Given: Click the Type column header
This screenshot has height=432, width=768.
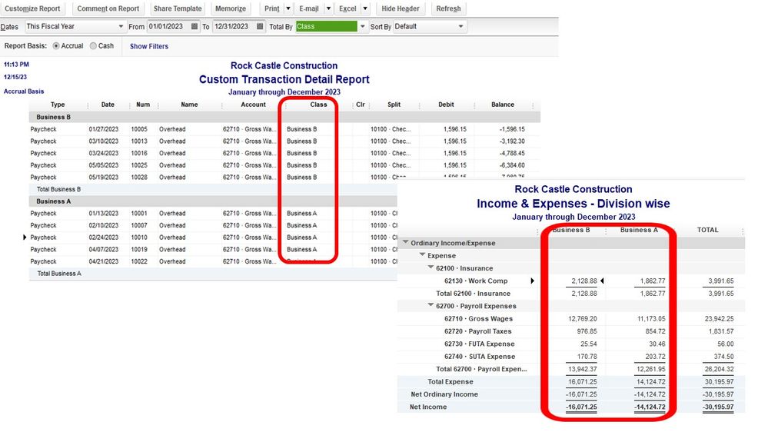Looking at the screenshot, I should pyautogui.click(x=58, y=105).
